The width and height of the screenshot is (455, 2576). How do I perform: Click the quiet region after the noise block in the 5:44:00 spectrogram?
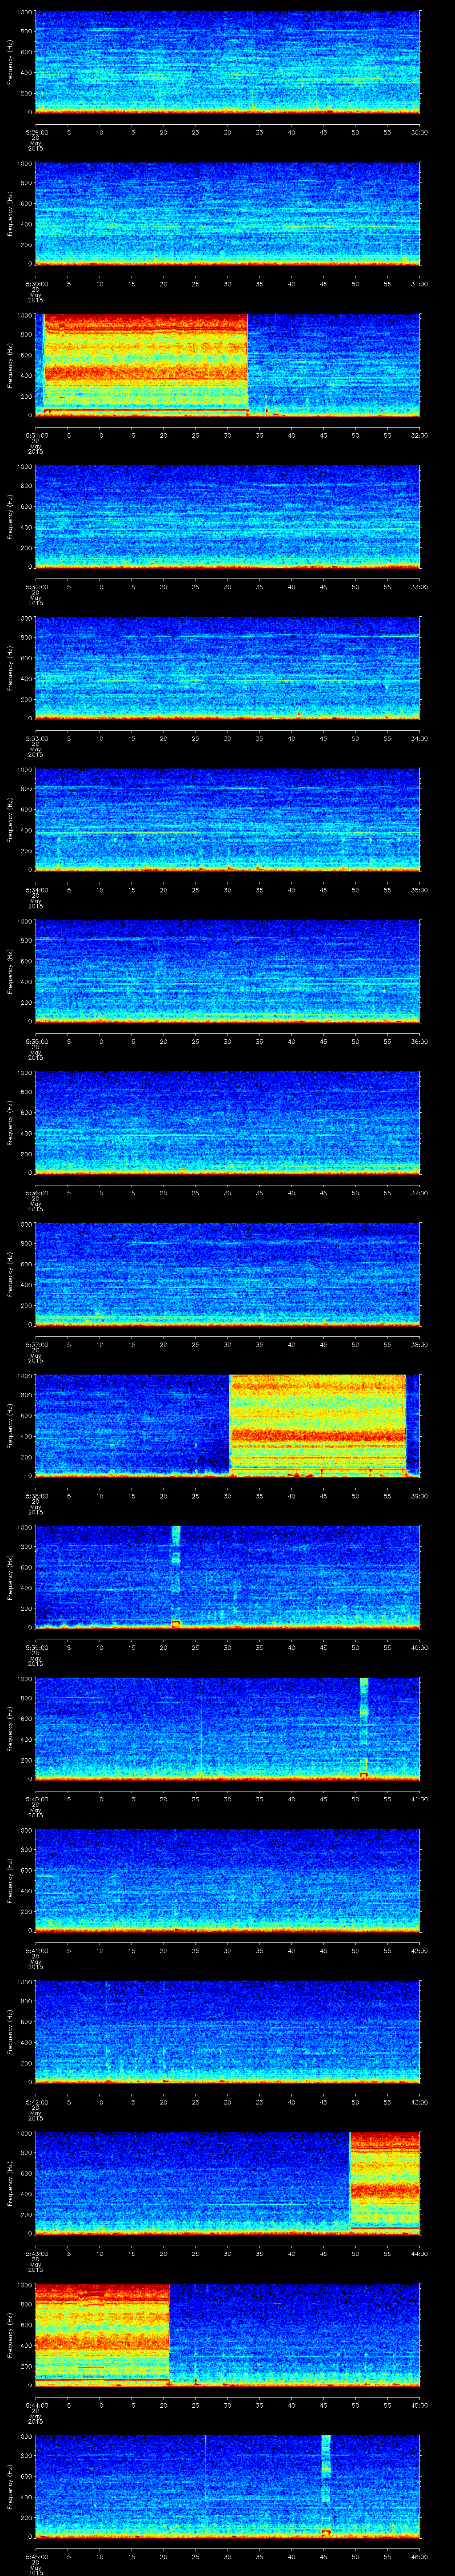pos(295,2334)
